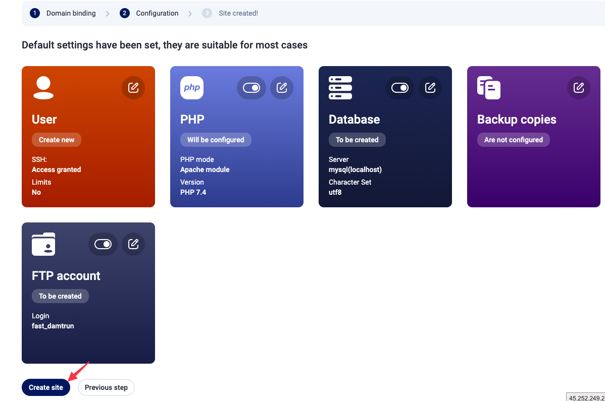Viewport: 605px width, 401px height.
Task: Click the Character Set label
Action: [x=350, y=182]
